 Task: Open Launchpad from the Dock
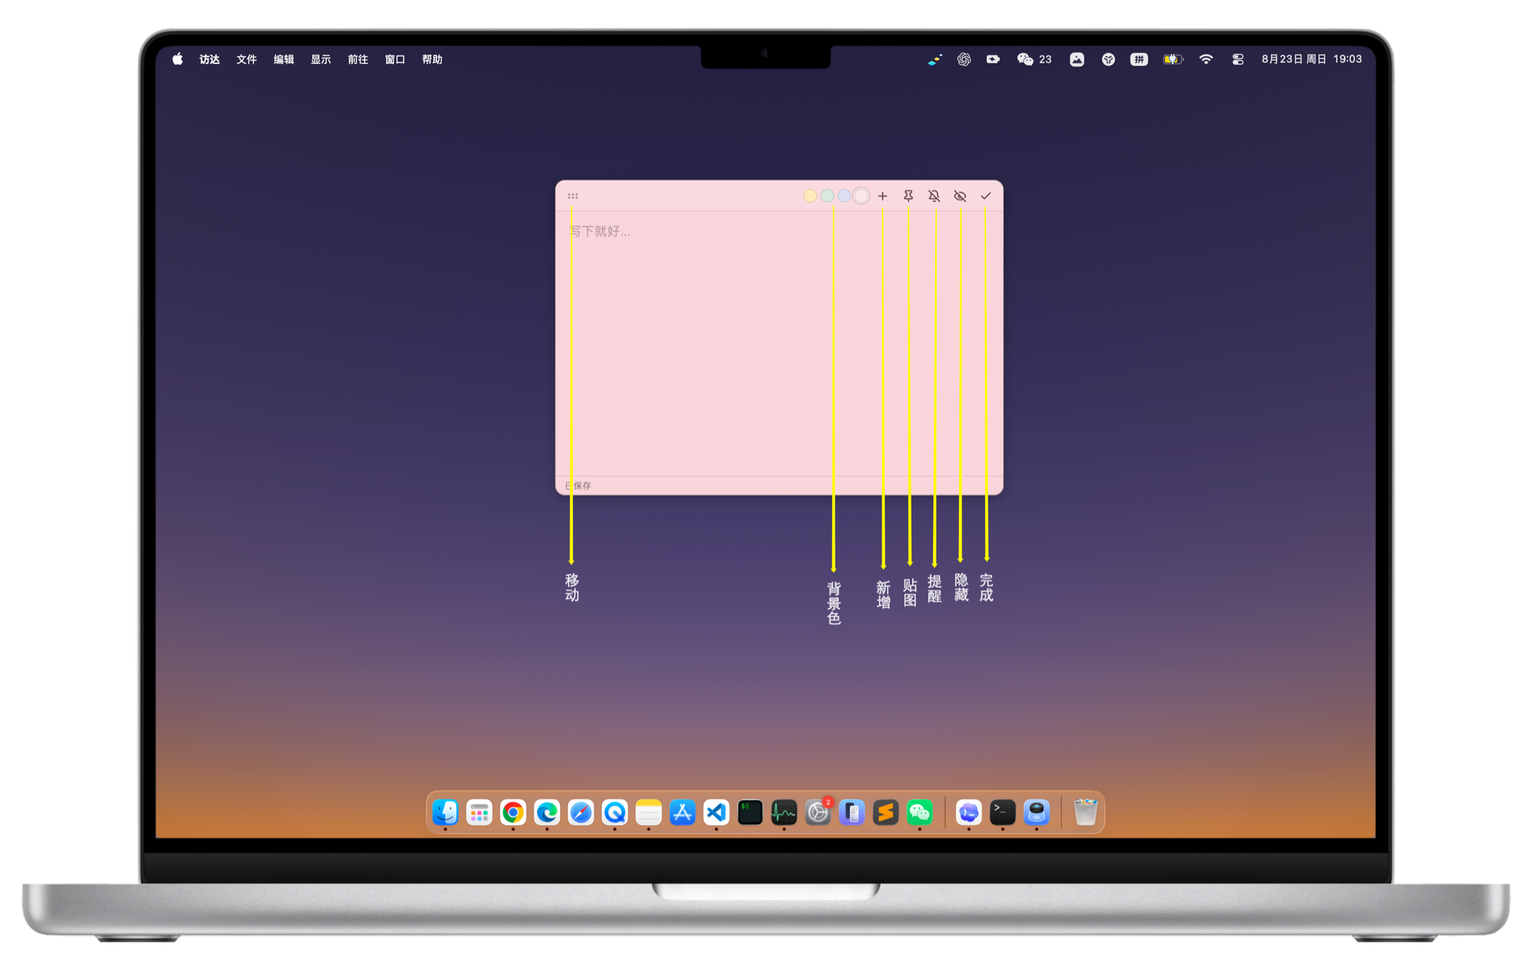tap(479, 813)
